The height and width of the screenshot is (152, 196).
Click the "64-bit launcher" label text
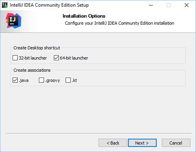[74, 58]
